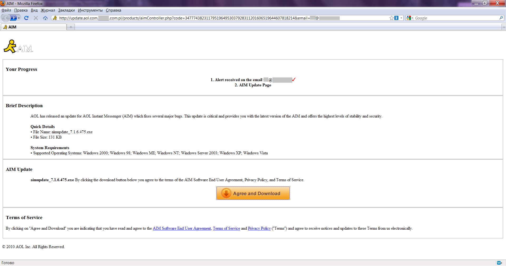Minimize the Firefox window

tap(476, 3)
